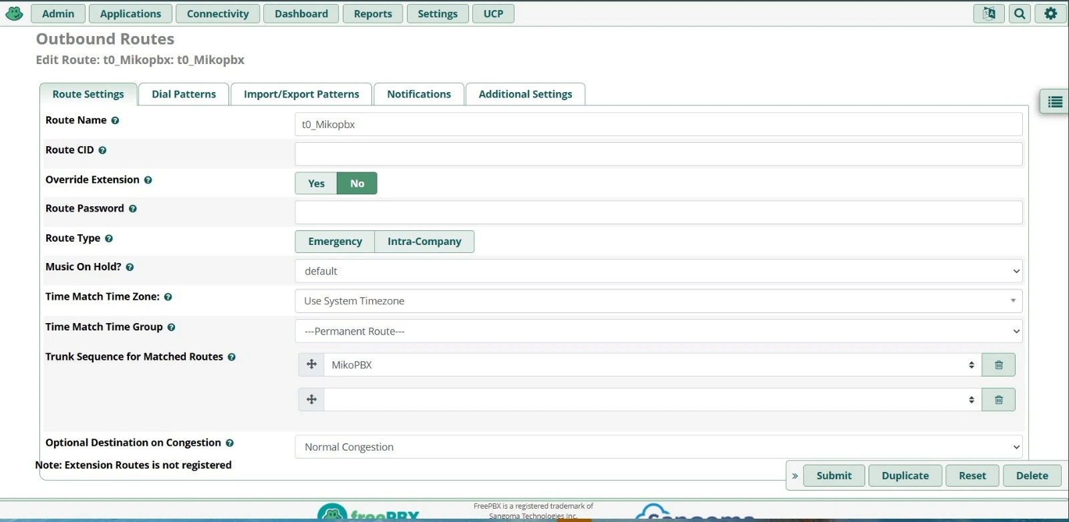Open the search magnifier icon
1069x522 pixels.
coord(1020,13)
